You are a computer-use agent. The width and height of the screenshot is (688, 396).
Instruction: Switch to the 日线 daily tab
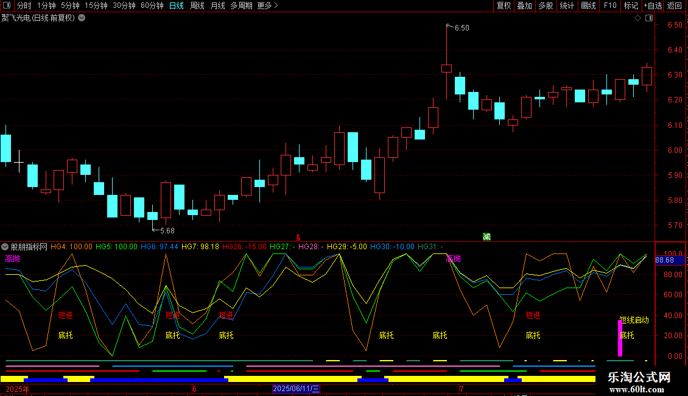(177, 5)
